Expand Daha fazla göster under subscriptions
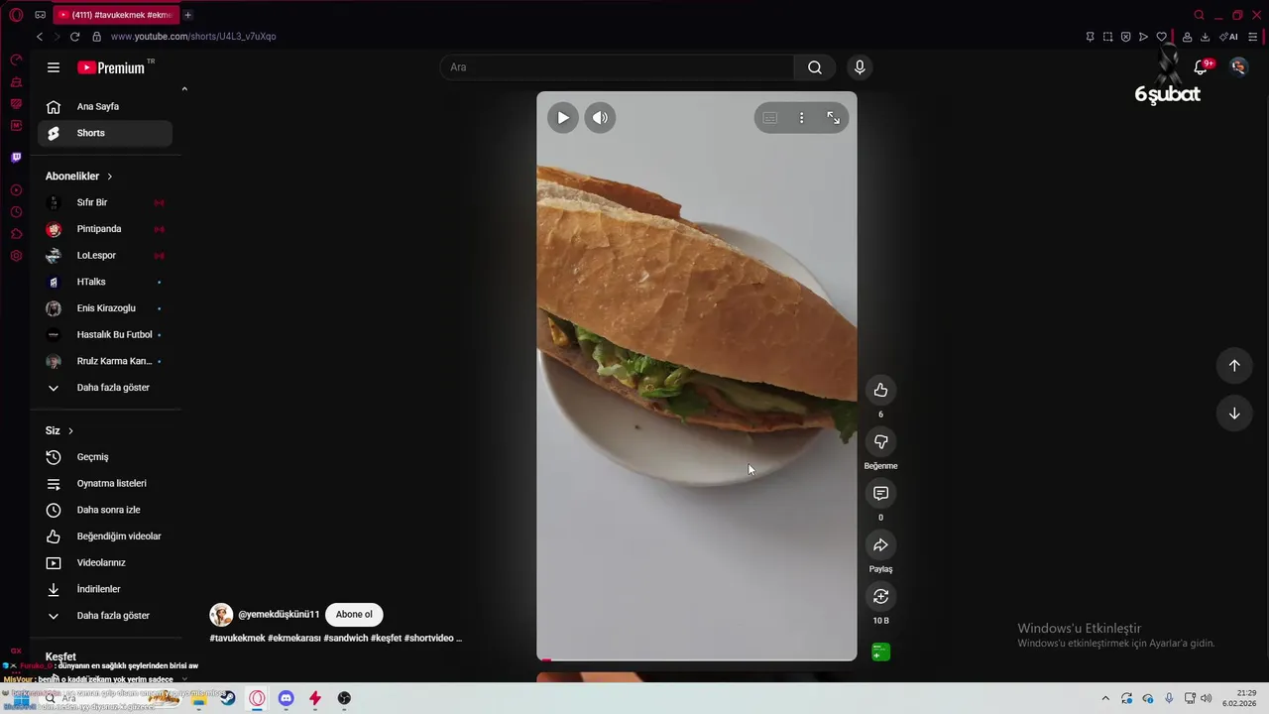The image size is (1269, 714). click(105, 388)
